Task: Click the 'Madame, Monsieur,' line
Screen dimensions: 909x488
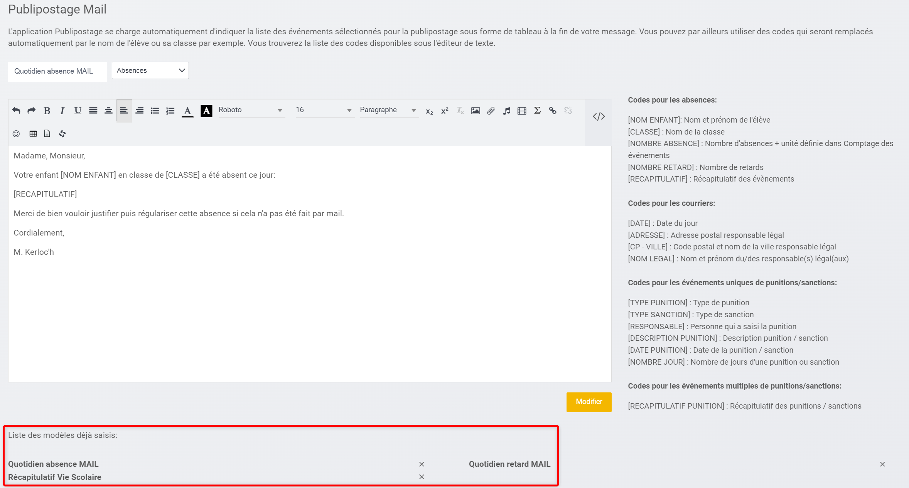Action: 49,156
